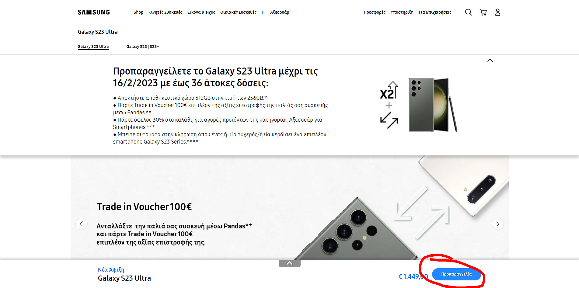Collapse the pre-order promo banner chevron
Viewport: 579px width, 288px height.
(490, 60)
